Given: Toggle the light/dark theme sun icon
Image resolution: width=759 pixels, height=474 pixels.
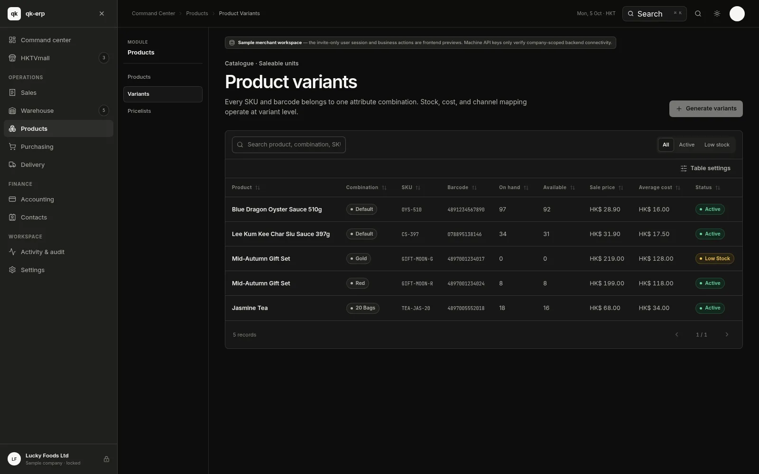Looking at the screenshot, I should pyautogui.click(x=717, y=14).
